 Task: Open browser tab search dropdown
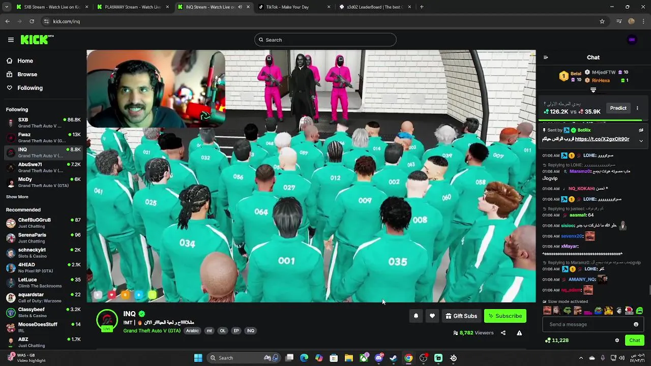(x=6, y=7)
